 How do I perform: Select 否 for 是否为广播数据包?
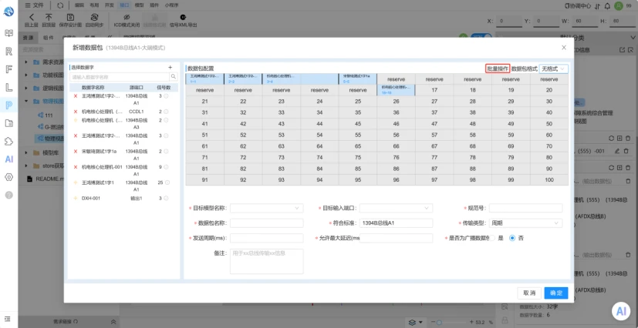pos(512,238)
